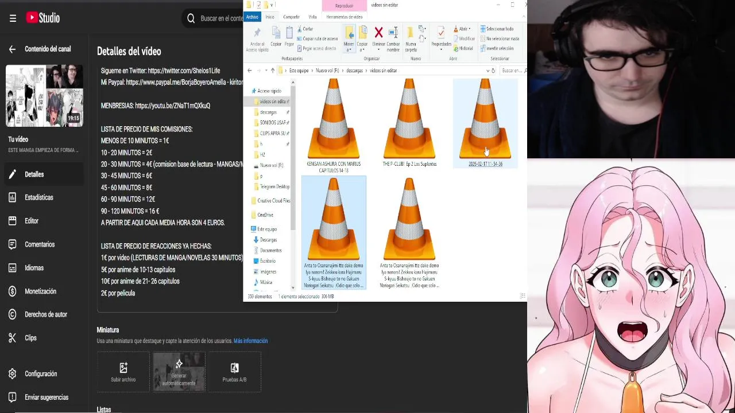Select the 2026-02-17 11-34-36 video file
This screenshot has height=413, width=735.
[x=485, y=123]
